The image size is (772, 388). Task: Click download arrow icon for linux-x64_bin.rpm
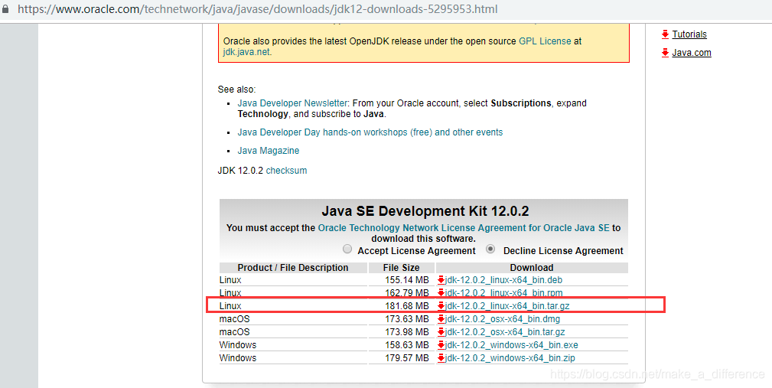pos(441,293)
